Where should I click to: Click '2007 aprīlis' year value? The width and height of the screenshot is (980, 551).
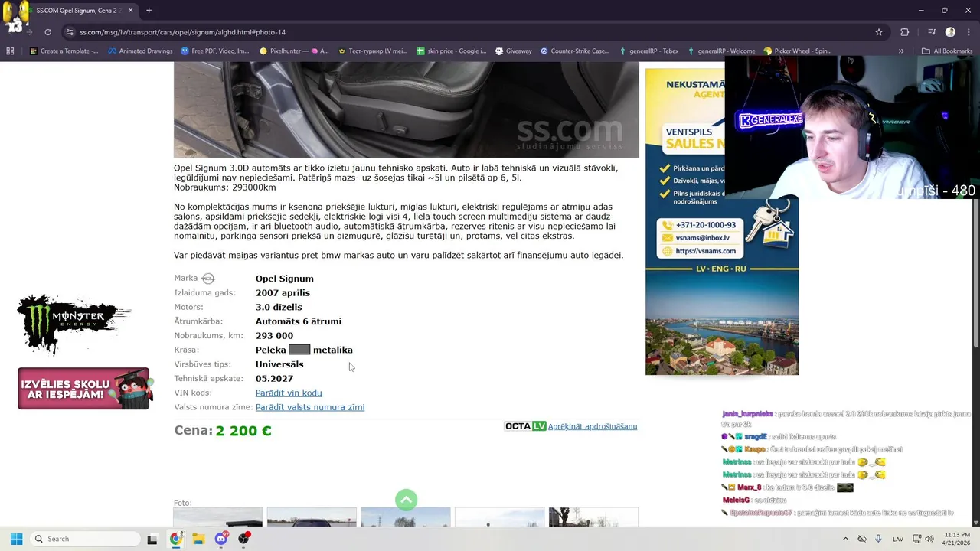(x=283, y=293)
